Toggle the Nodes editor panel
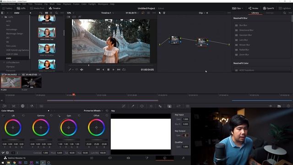The height and width of the screenshot is (165, 293). click(253, 8)
